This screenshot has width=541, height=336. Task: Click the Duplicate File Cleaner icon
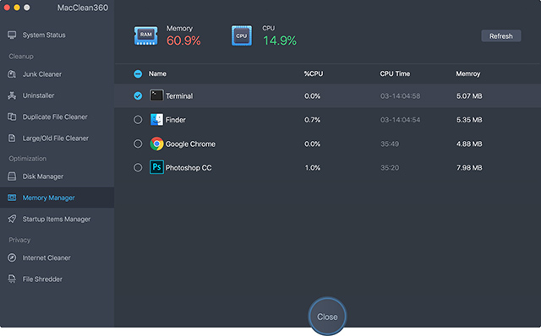pyautogui.click(x=12, y=117)
